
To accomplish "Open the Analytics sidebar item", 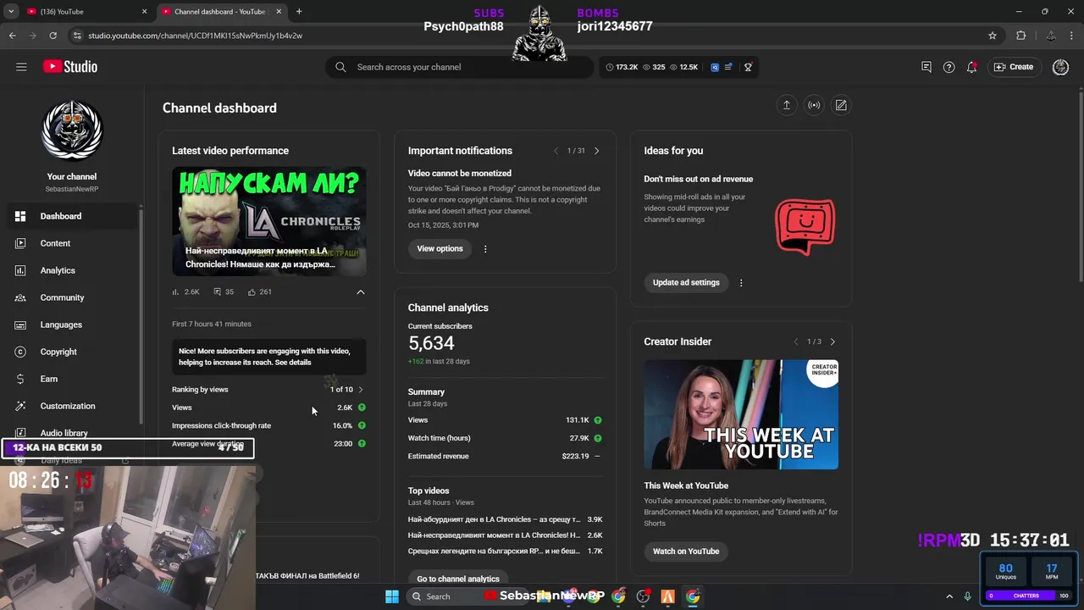I will click(71, 270).
